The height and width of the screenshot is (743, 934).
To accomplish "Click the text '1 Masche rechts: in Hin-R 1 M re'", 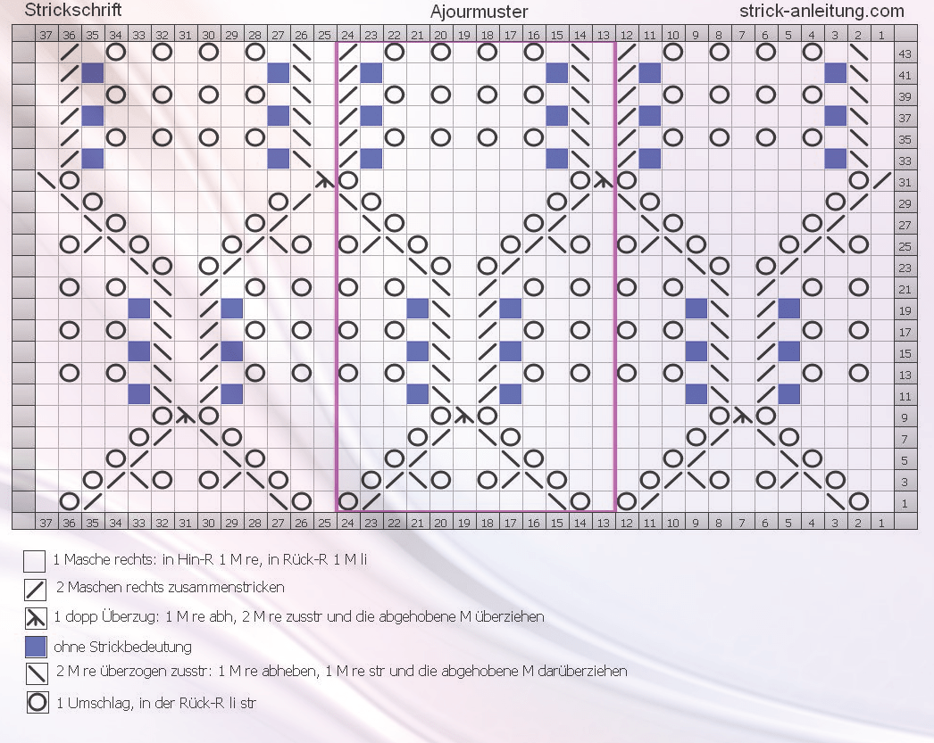I will coord(210,559).
